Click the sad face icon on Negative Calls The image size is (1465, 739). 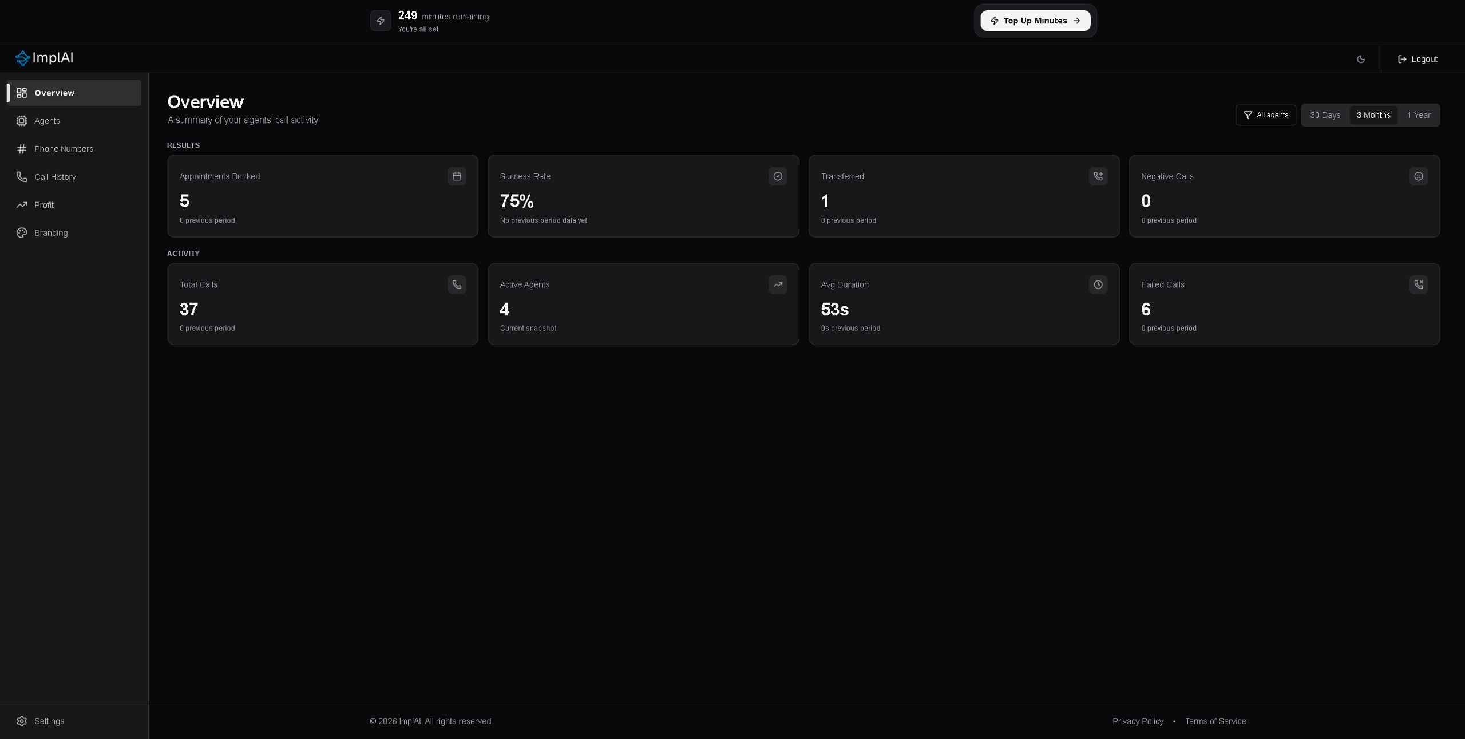(1419, 176)
